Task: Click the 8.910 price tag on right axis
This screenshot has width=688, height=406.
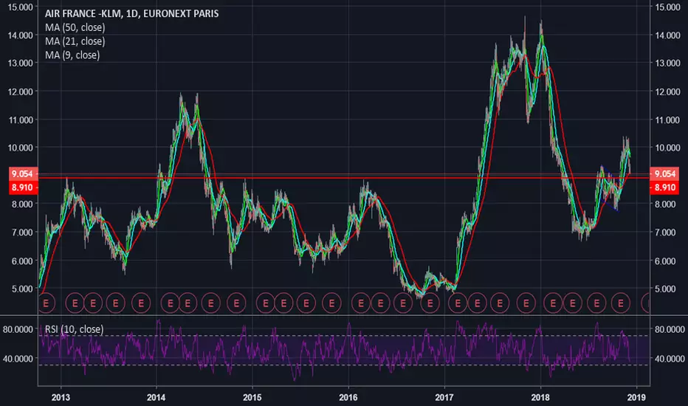Action: click(x=665, y=187)
